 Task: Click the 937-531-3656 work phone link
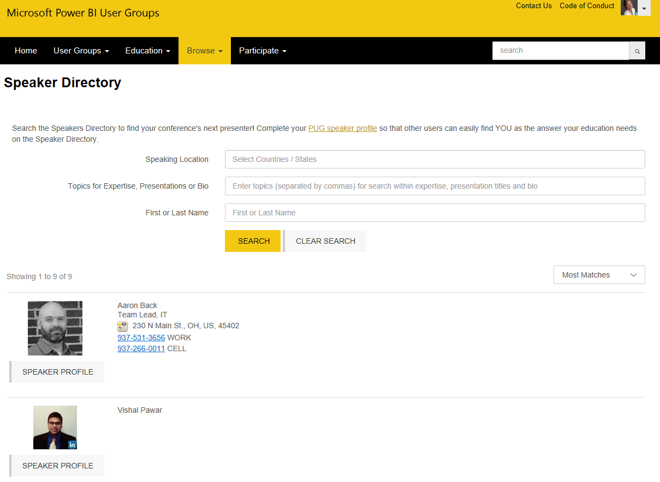tap(141, 338)
